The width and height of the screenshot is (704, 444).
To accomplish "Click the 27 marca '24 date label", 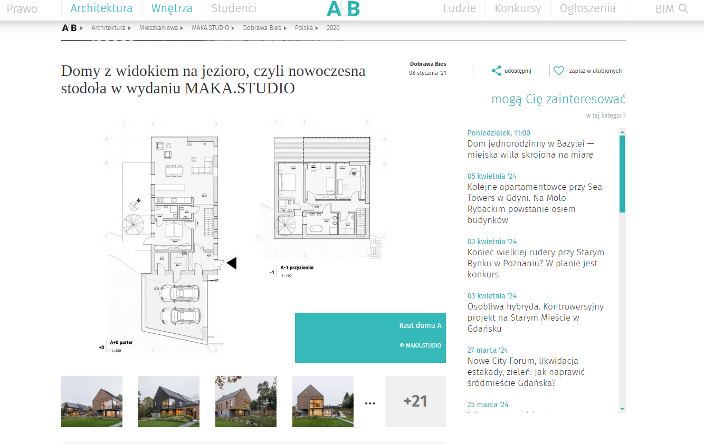I will click(x=488, y=350).
